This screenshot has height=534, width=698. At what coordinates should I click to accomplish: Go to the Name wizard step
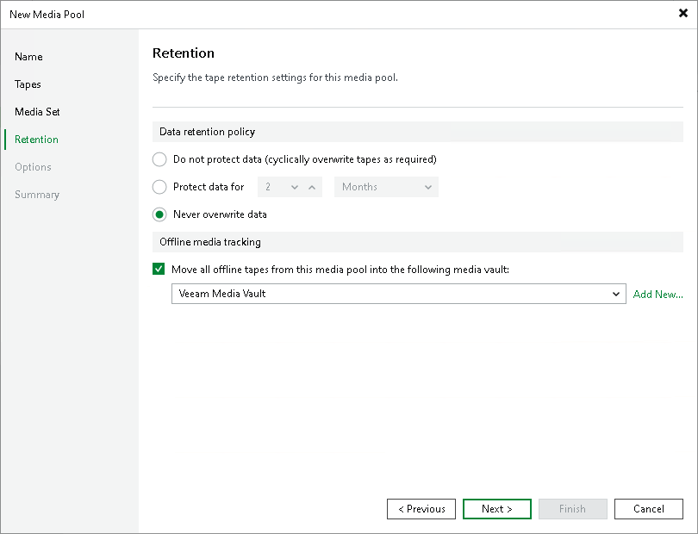click(x=28, y=57)
